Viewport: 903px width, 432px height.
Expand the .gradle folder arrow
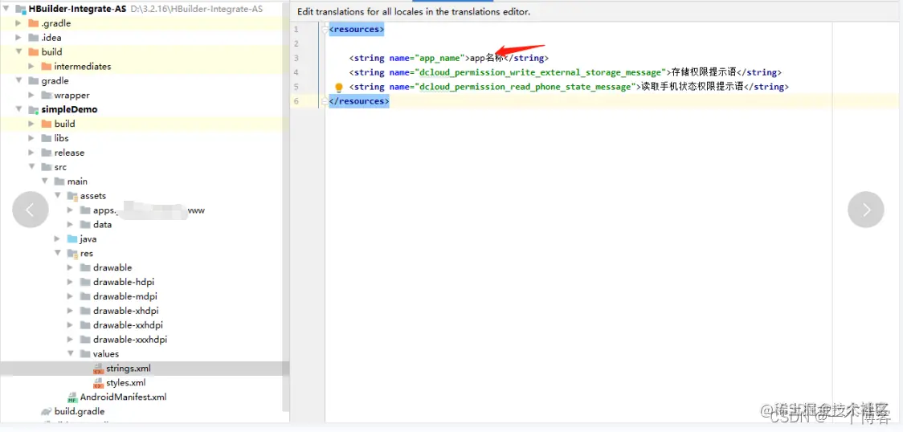point(19,23)
